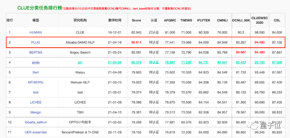290x138 pixels.
Task: Click the TNEWS column header
Action: click(x=186, y=20)
